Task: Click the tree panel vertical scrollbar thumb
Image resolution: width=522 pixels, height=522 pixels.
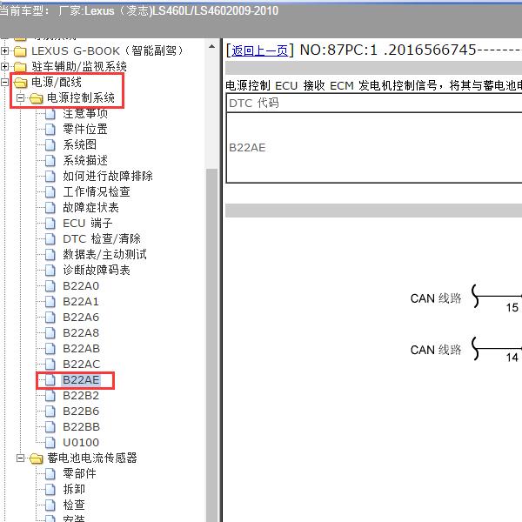Action: point(211,345)
